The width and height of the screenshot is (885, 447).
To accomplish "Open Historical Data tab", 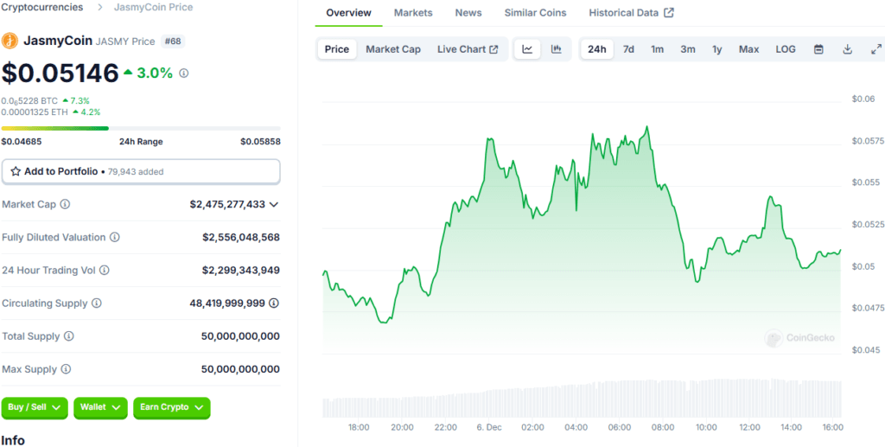I will pos(632,12).
